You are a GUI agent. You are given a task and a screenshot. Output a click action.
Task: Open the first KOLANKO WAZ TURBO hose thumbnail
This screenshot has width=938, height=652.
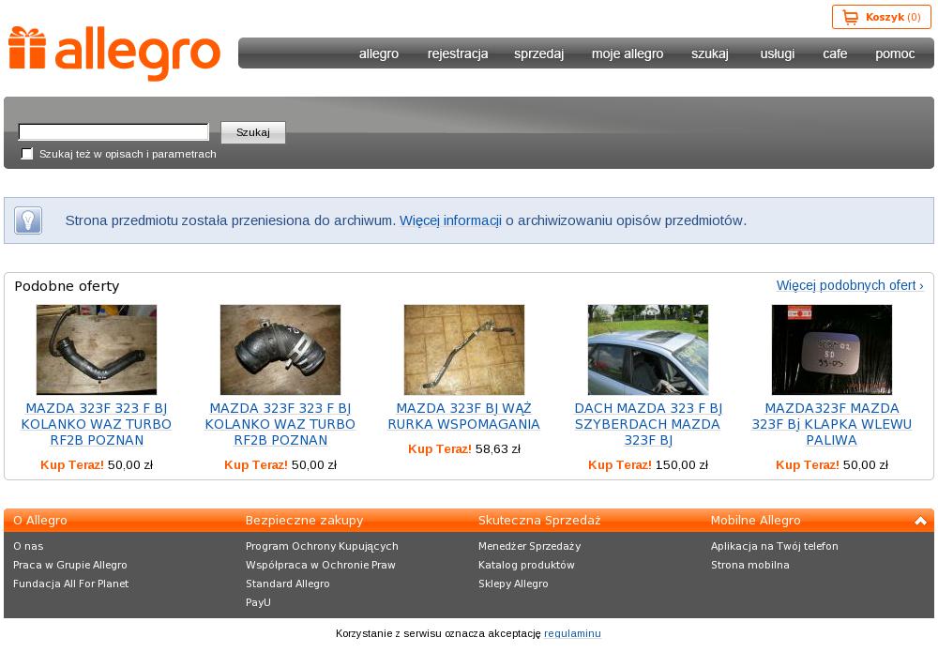click(97, 350)
